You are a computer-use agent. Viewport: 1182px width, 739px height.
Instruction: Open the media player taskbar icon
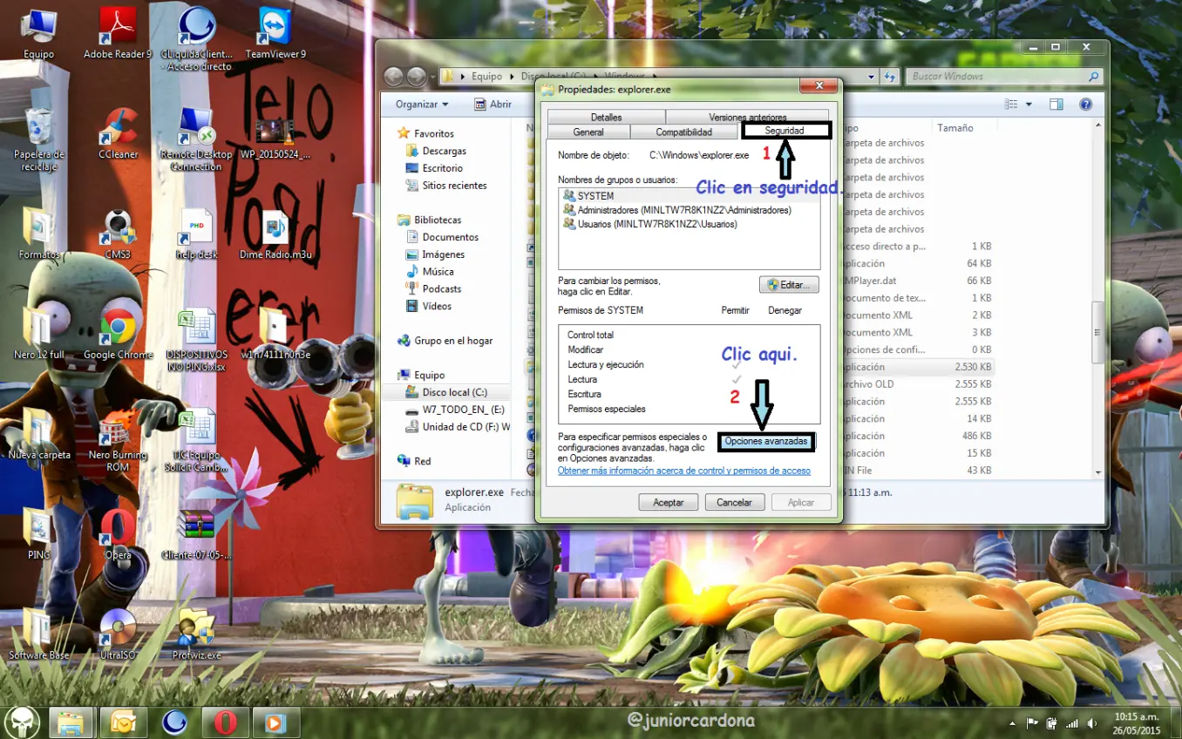(x=275, y=722)
